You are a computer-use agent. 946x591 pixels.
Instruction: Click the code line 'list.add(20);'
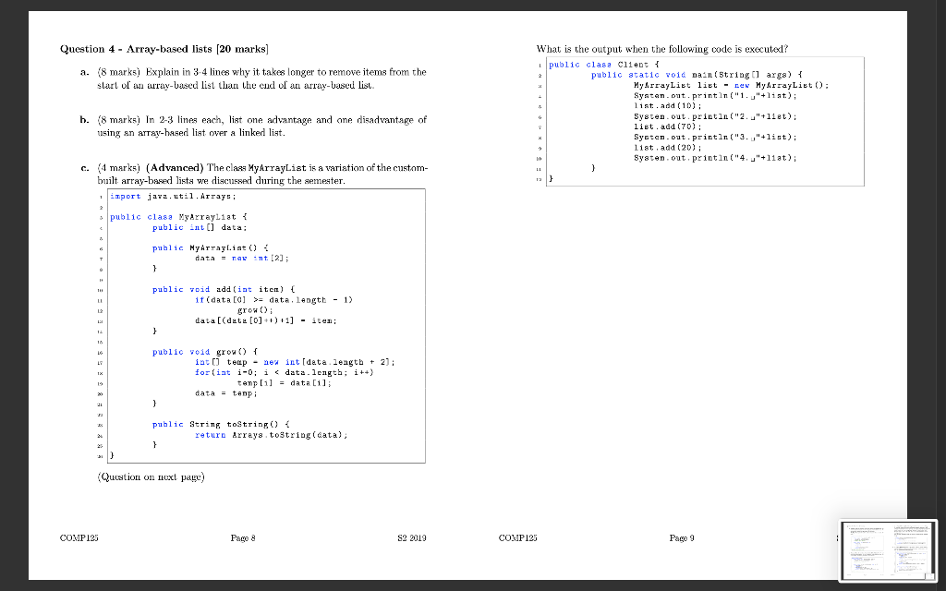tap(667, 147)
